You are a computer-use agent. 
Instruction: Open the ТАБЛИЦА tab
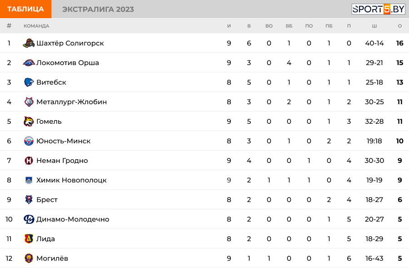(25, 9)
